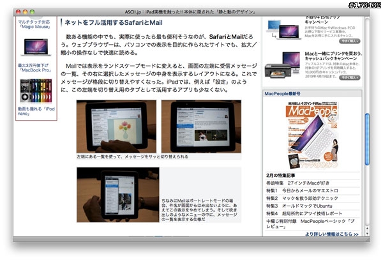Open Macと一緒にプリンタを買おう campaign headline
The image size is (383, 260).
point(333,56)
